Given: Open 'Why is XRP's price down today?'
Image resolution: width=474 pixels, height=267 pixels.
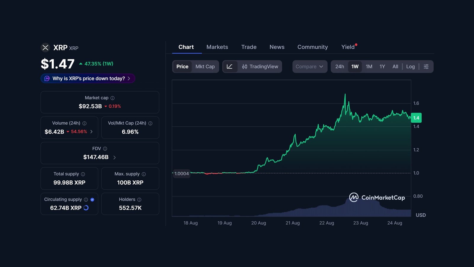Looking at the screenshot, I should [88, 78].
